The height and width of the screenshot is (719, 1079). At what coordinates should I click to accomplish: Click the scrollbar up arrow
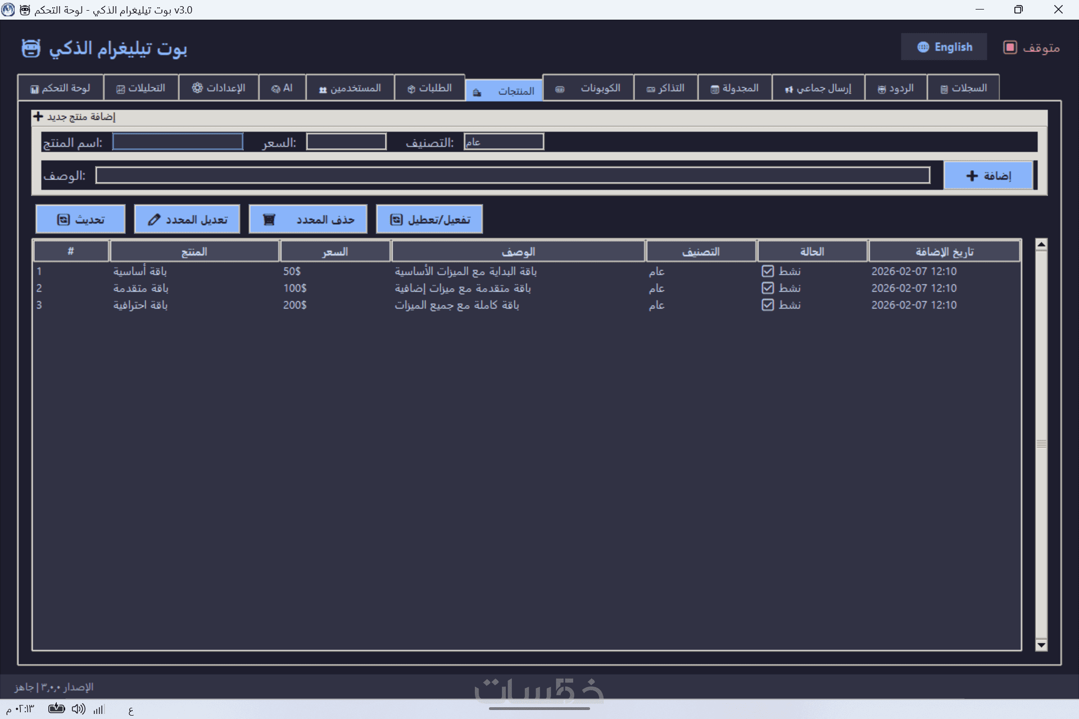[1041, 244]
